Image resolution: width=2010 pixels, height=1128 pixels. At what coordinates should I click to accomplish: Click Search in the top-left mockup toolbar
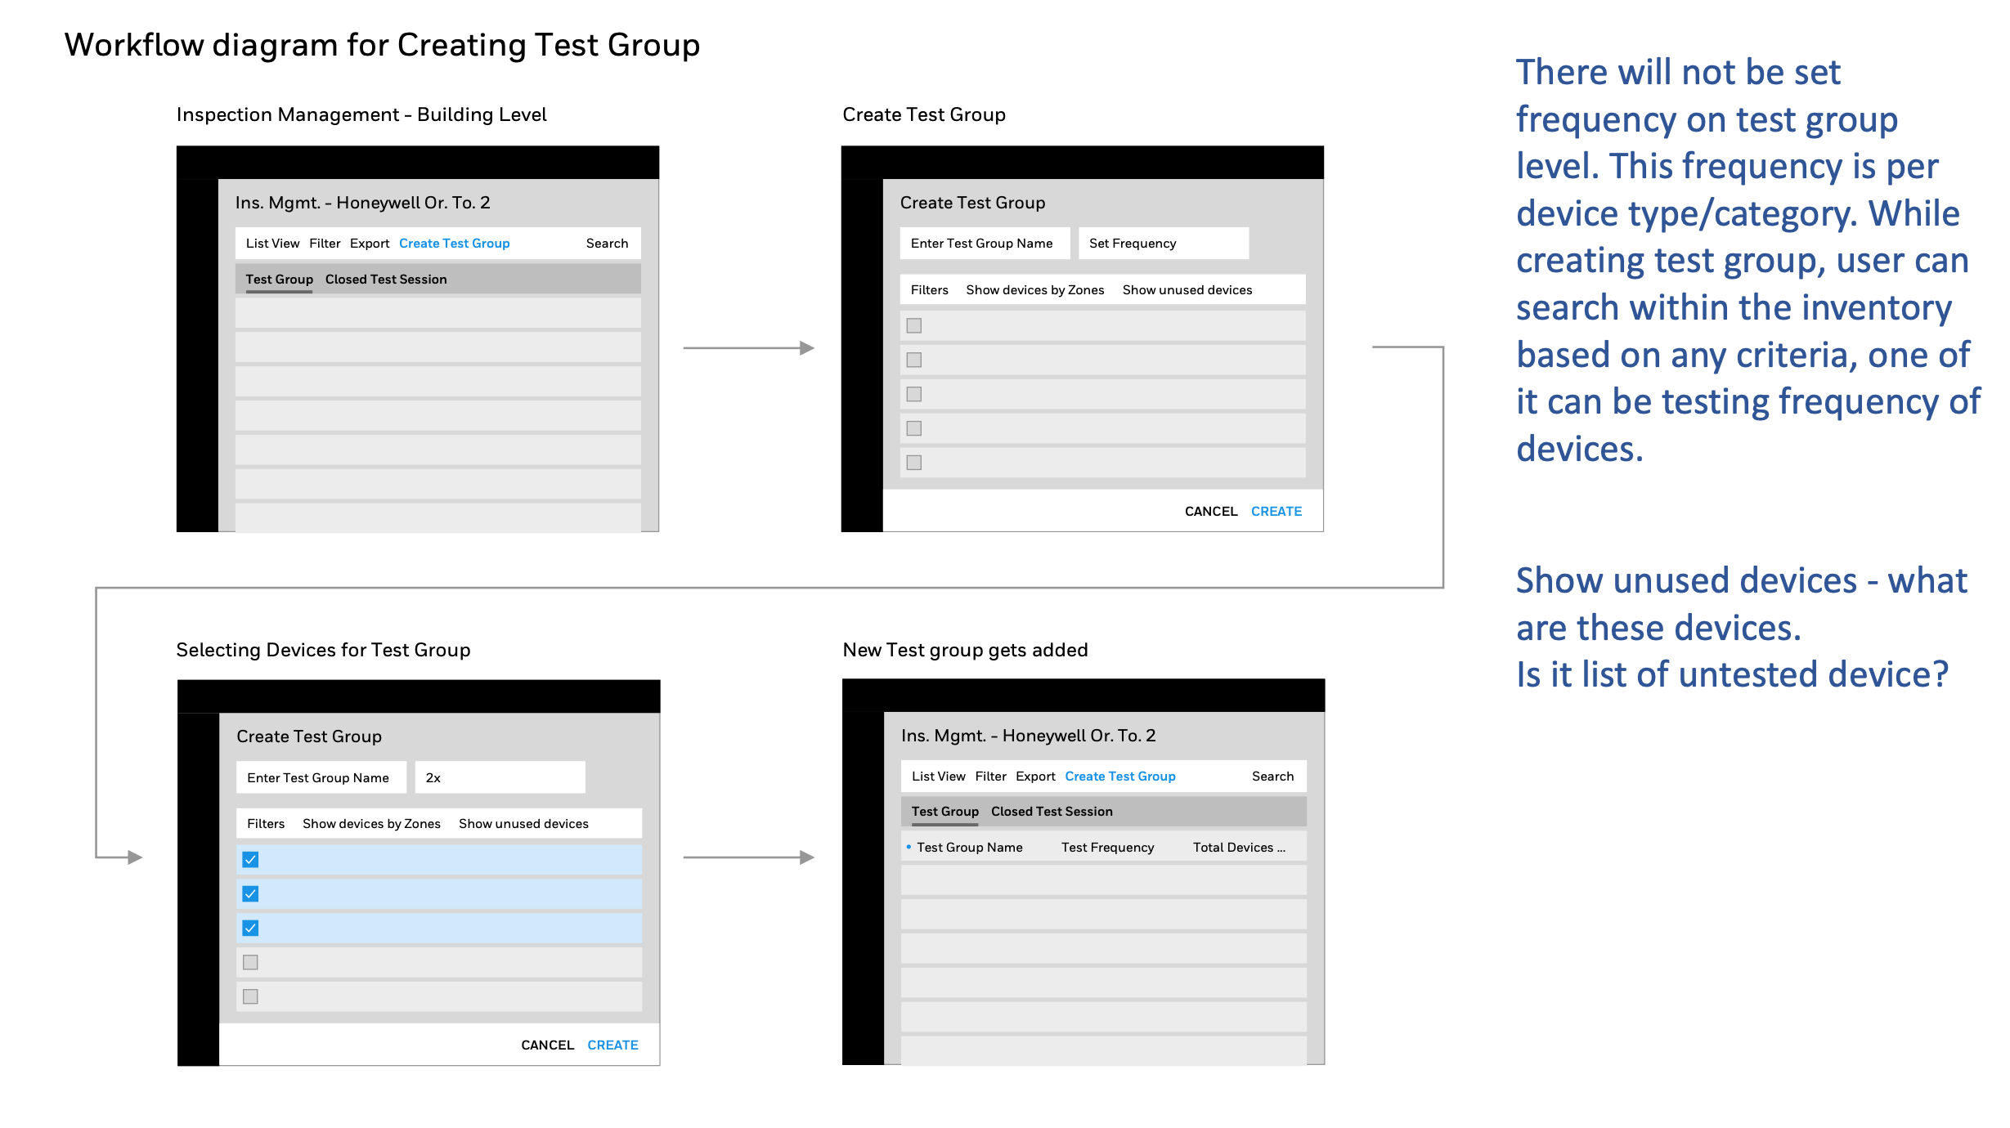(x=607, y=244)
